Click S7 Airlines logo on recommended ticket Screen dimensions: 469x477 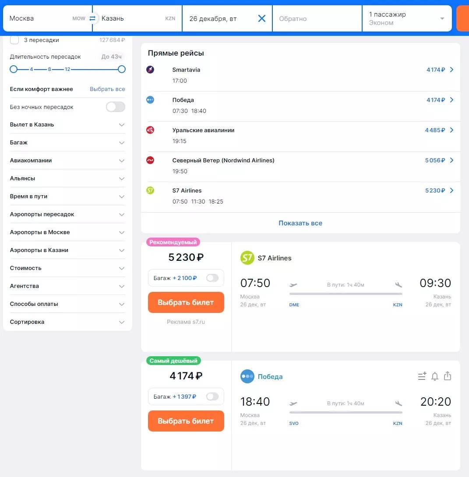pyautogui.click(x=247, y=258)
